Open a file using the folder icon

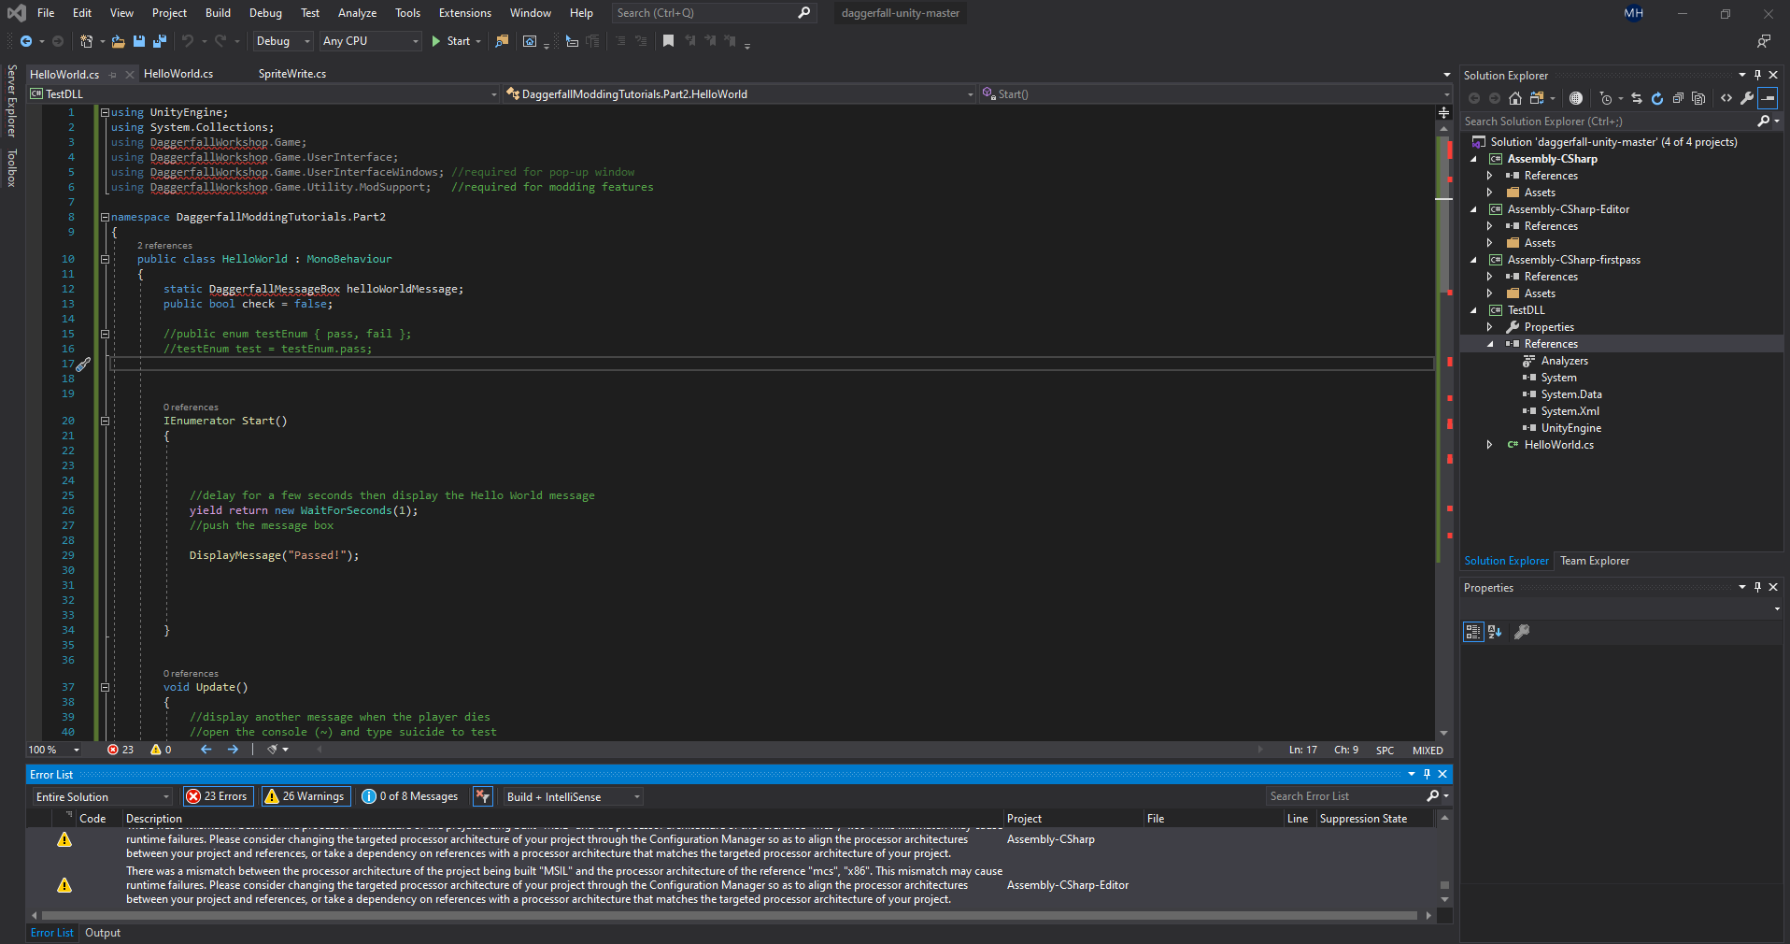tap(118, 41)
